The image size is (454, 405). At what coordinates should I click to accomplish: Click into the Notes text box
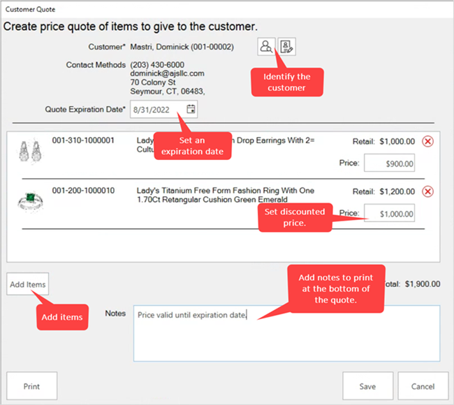[286, 334]
